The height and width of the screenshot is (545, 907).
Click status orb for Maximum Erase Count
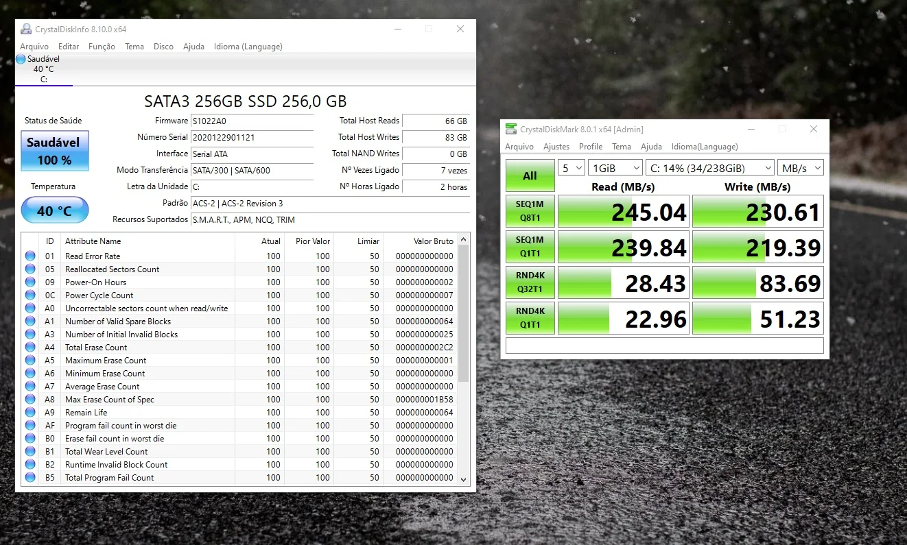(30, 361)
